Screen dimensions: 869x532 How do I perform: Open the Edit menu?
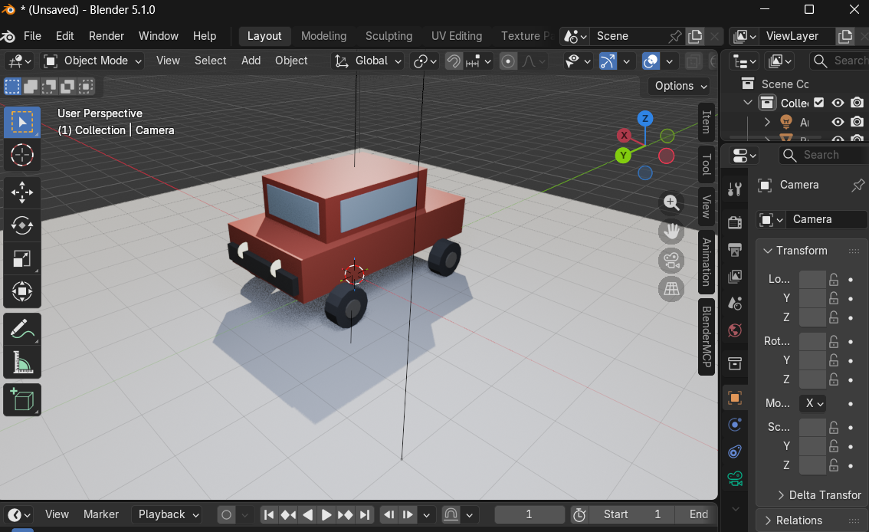(x=65, y=36)
